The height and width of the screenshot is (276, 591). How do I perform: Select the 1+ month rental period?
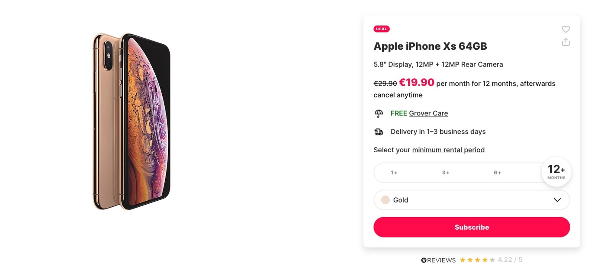(394, 173)
